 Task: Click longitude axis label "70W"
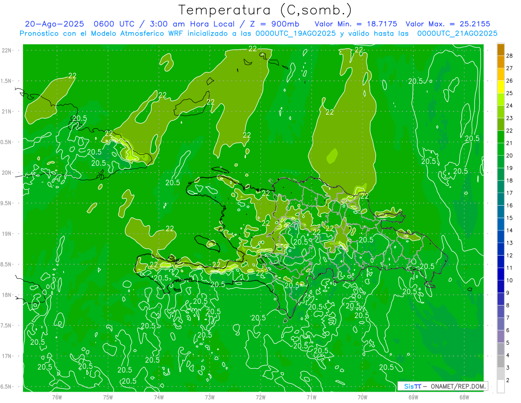click(x=363, y=397)
